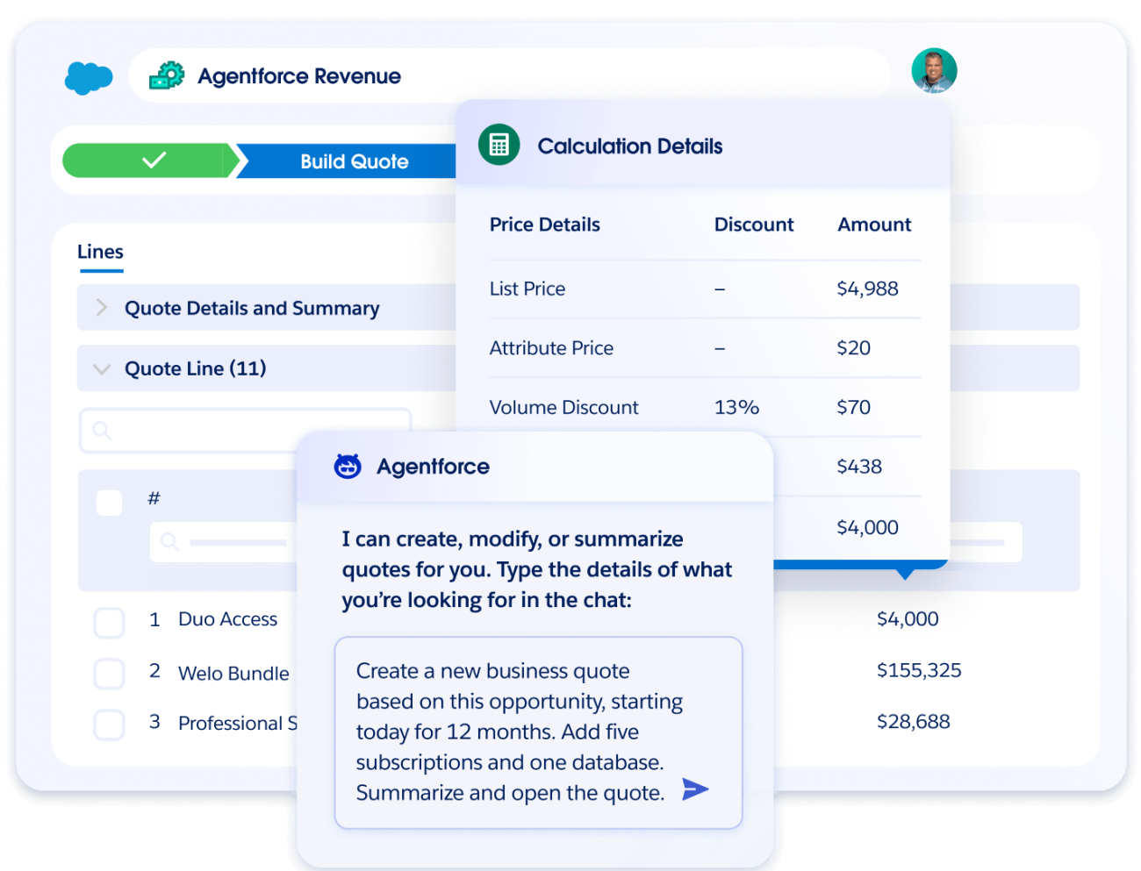Image resolution: width=1141 pixels, height=871 pixels.
Task: Collapse the Quote Line (11) section
Action: (267, 368)
